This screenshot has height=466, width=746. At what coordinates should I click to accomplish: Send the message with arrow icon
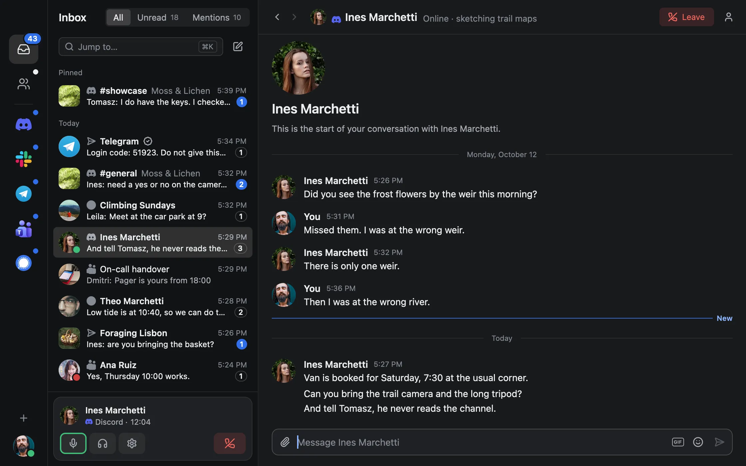[x=719, y=442]
